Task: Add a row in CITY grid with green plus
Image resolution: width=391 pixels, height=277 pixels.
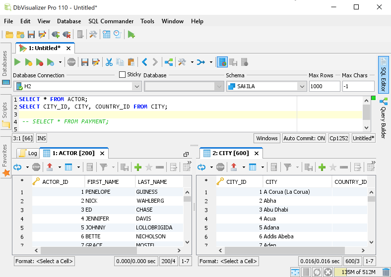Action: (322, 167)
